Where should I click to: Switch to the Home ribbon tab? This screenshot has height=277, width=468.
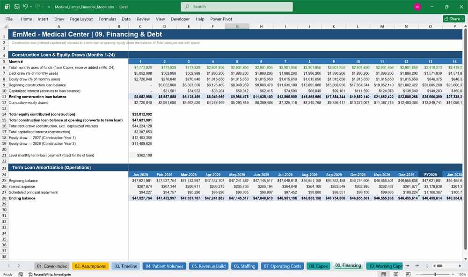click(26, 19)
